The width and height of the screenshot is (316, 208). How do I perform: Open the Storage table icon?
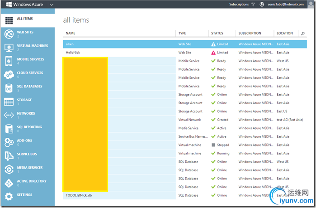tap(9, 102)
